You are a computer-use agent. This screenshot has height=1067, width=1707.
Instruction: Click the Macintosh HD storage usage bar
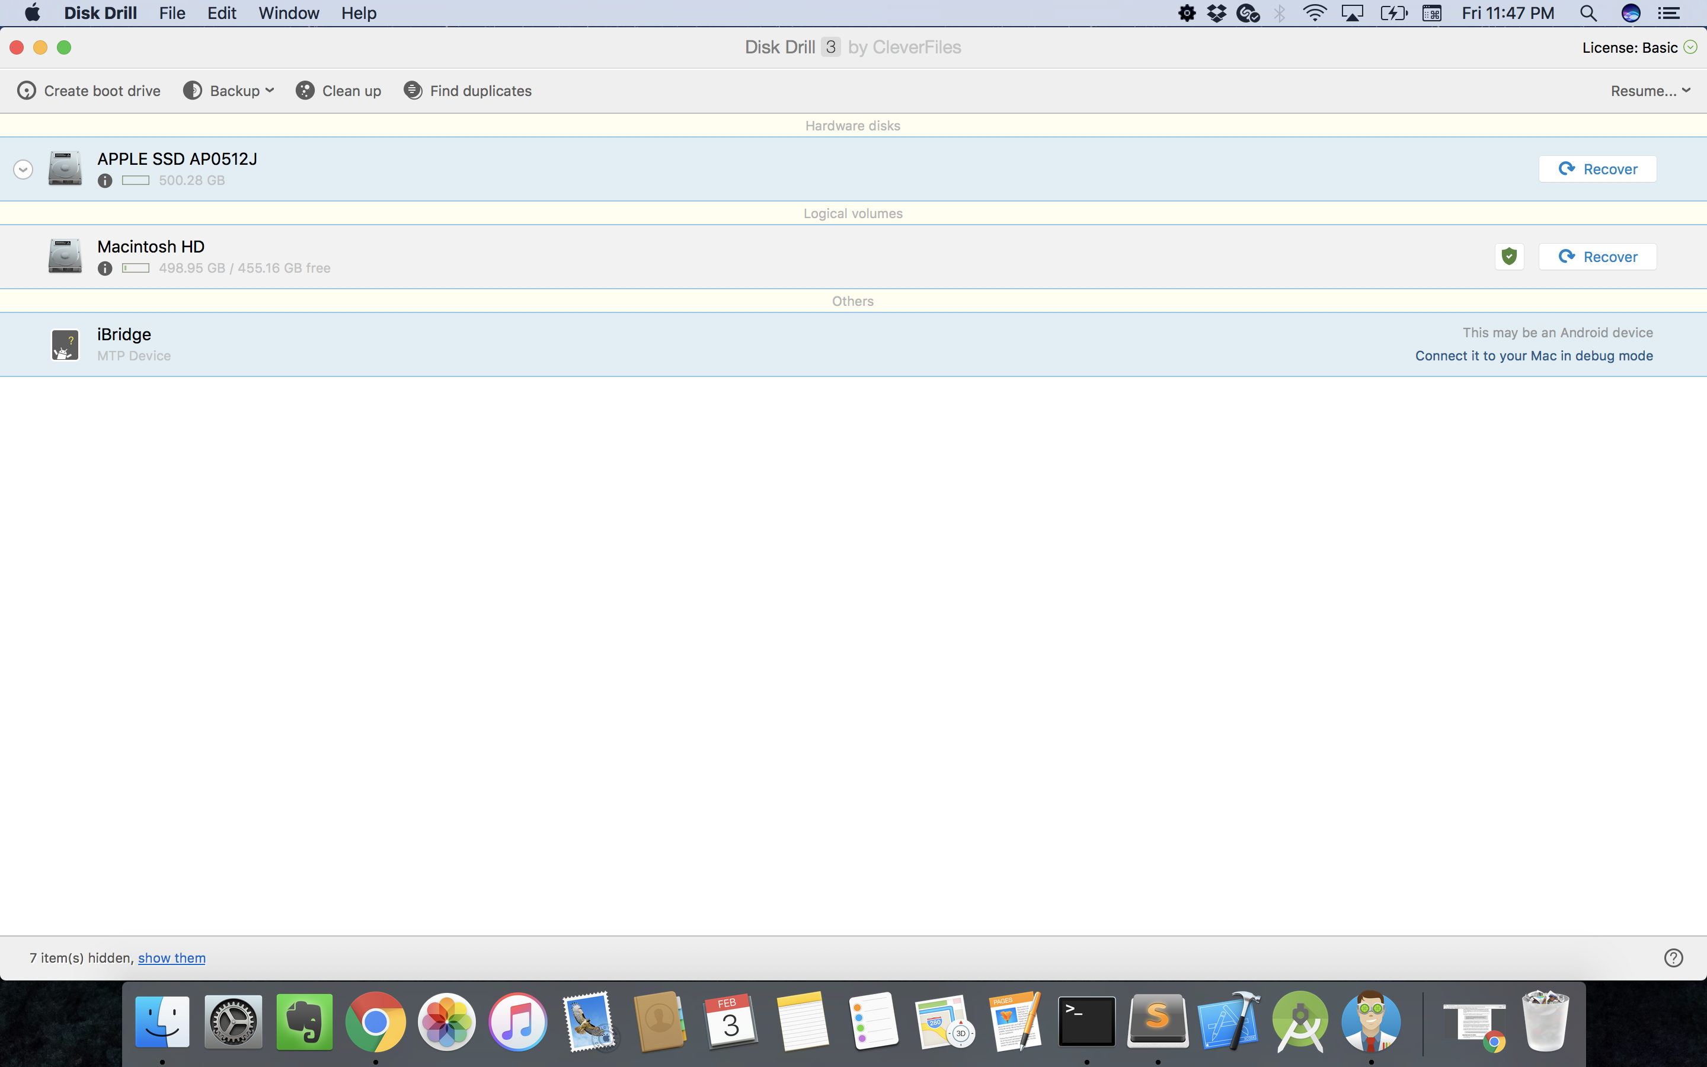tap(135, 268)
